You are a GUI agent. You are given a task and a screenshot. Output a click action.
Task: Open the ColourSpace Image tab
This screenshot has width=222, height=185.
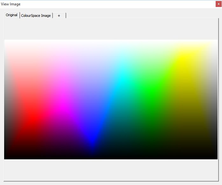pos(36,16)
